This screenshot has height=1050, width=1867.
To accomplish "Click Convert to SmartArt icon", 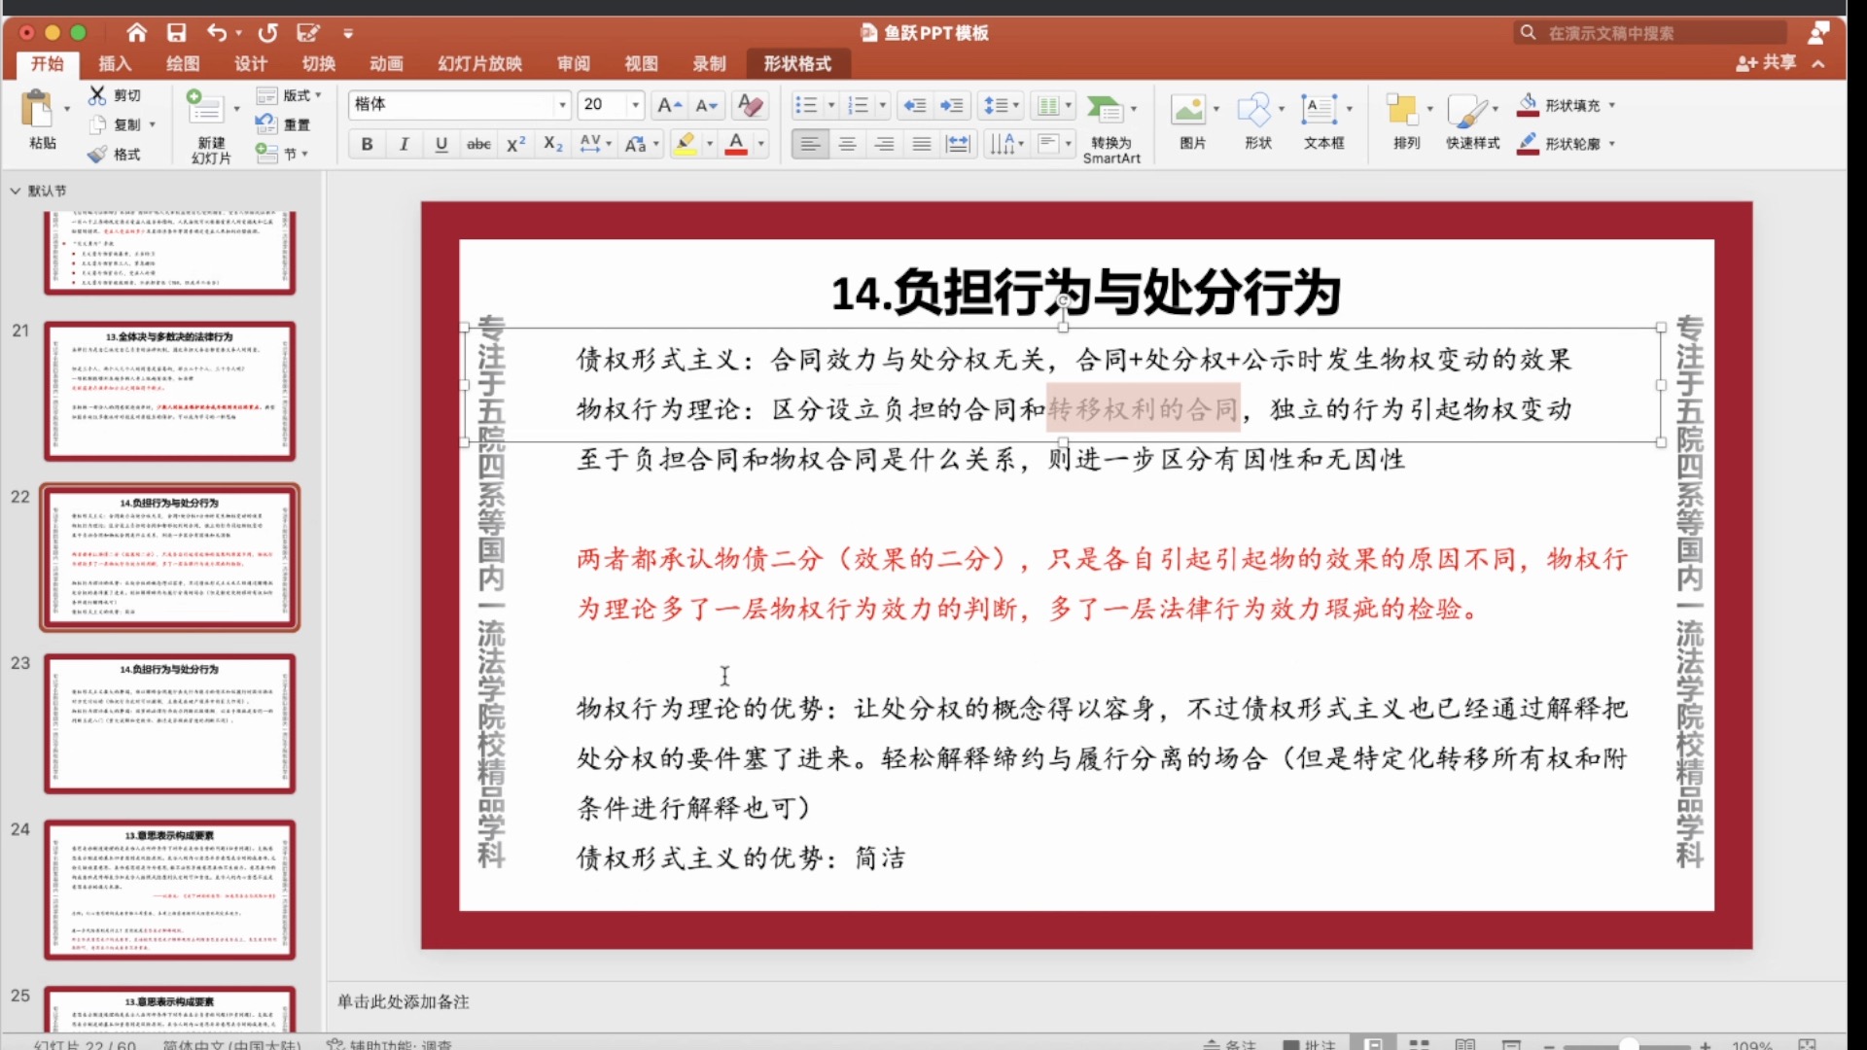I will pos(1105,108).
